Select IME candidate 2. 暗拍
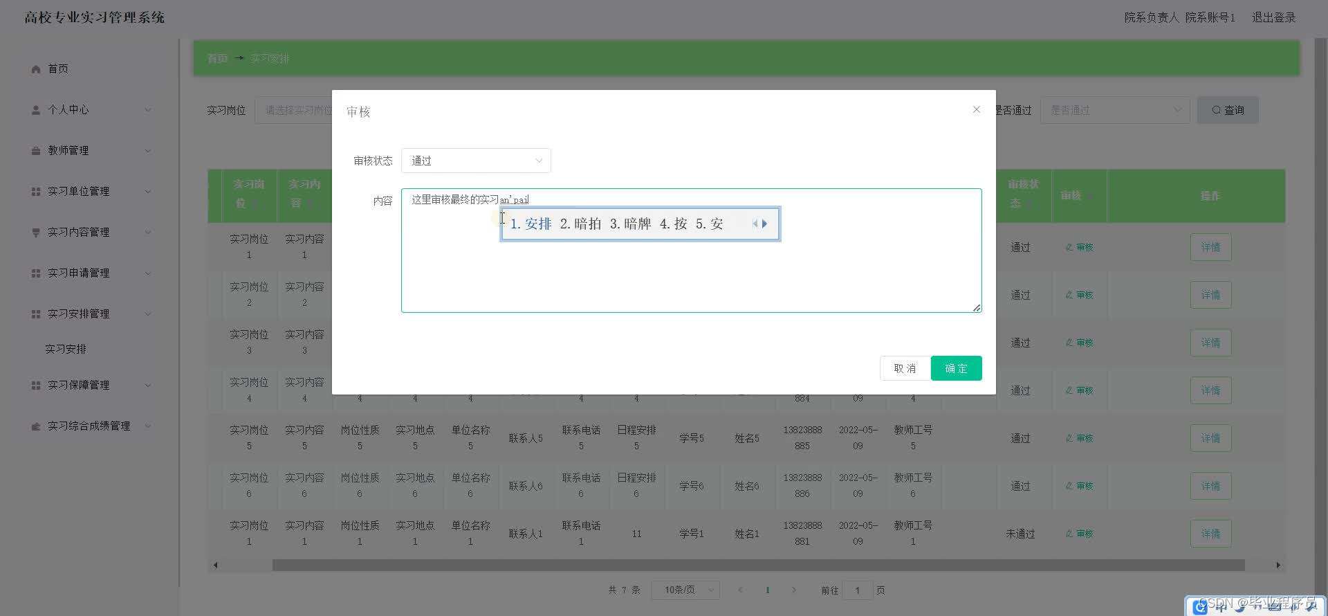The height and width of the screenshot is (616, 1328). pos(580,224)
